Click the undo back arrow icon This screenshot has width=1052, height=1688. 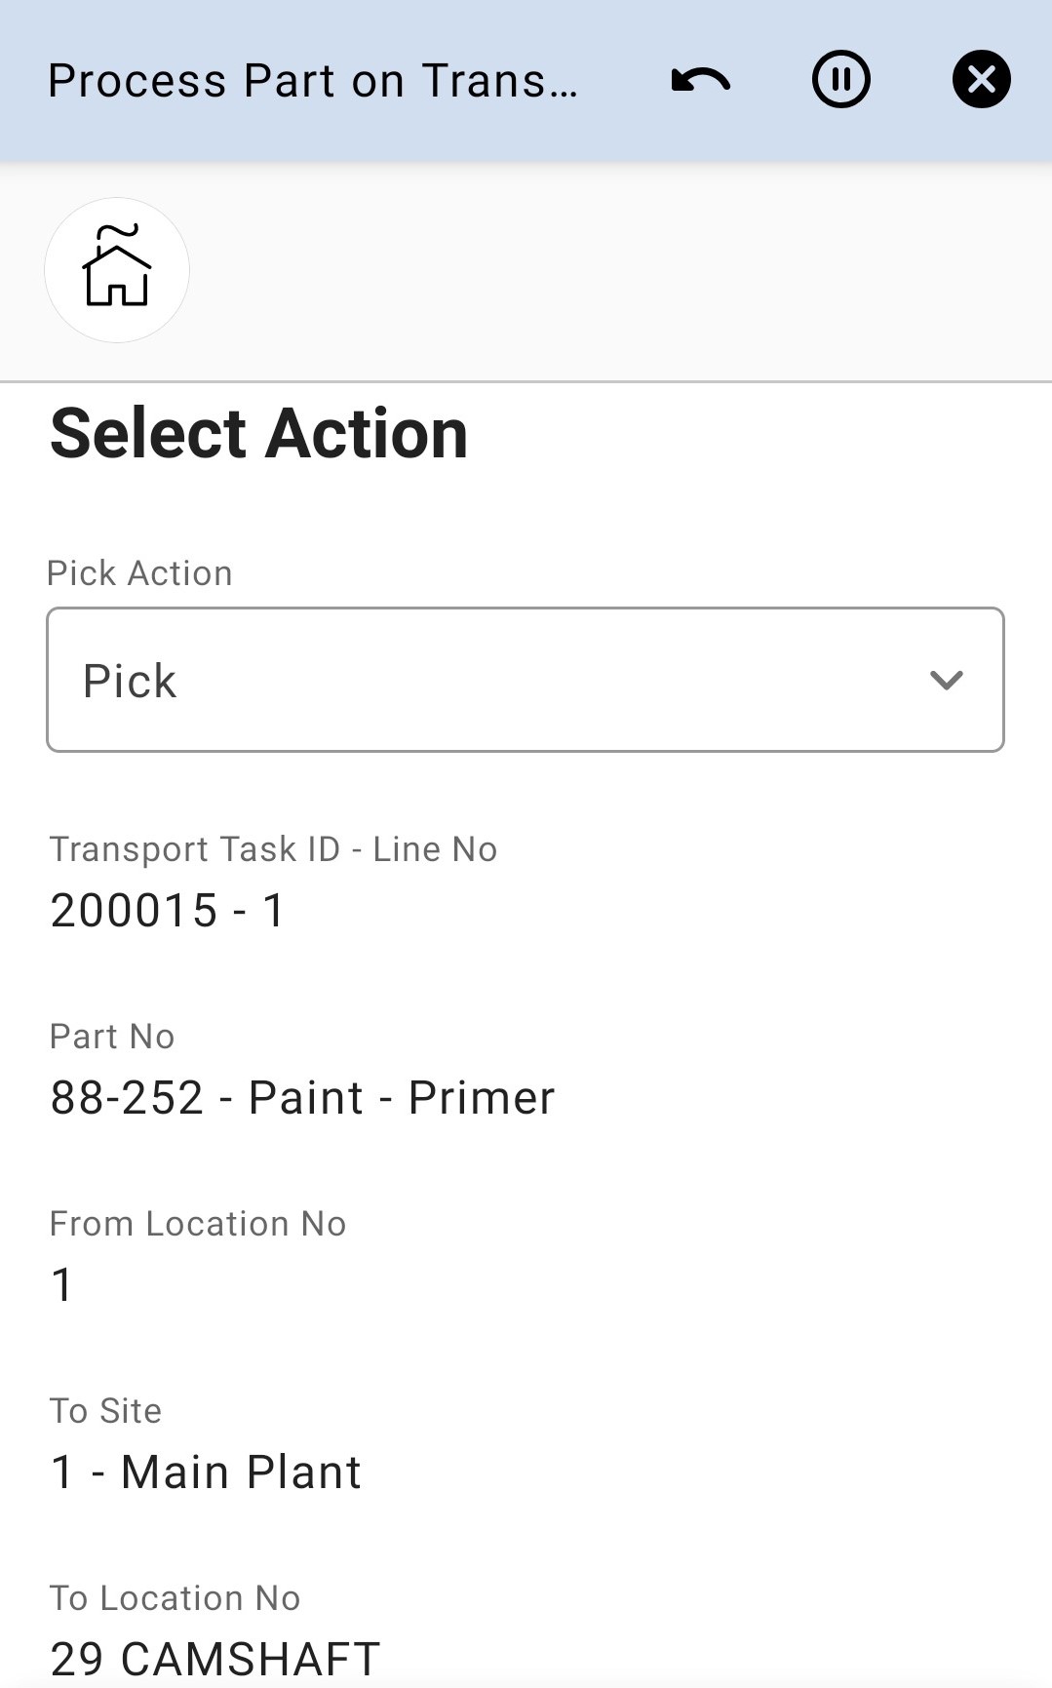click(x=700, y=80)
